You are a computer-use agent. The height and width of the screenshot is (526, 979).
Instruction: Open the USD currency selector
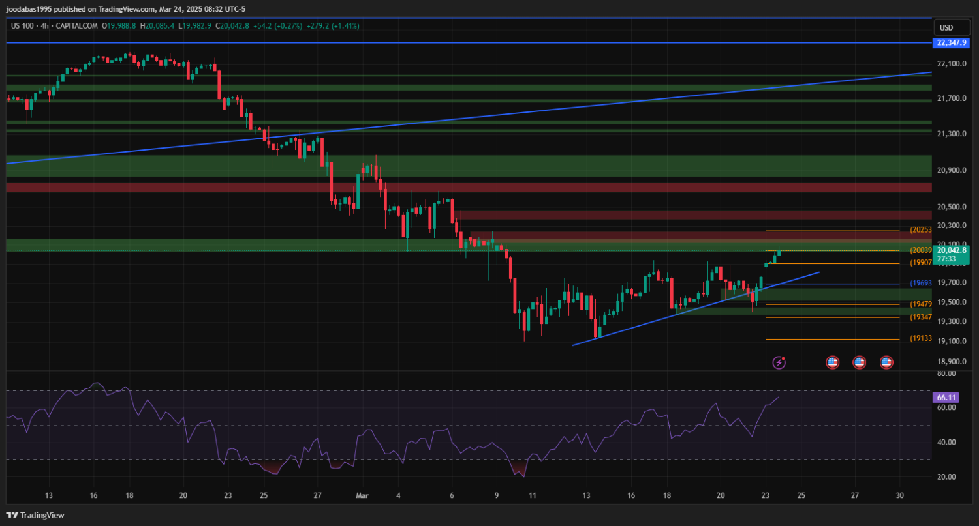[945, 27]
